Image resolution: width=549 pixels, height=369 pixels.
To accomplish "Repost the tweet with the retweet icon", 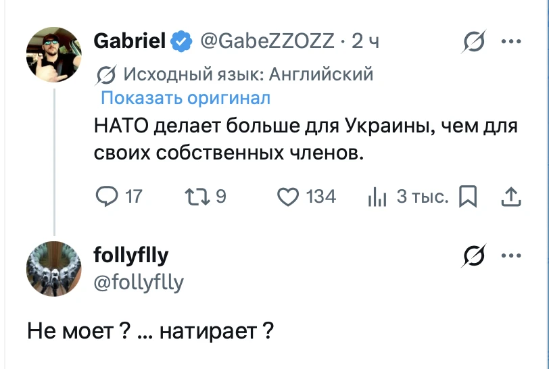I will click(x=197, y=197).
